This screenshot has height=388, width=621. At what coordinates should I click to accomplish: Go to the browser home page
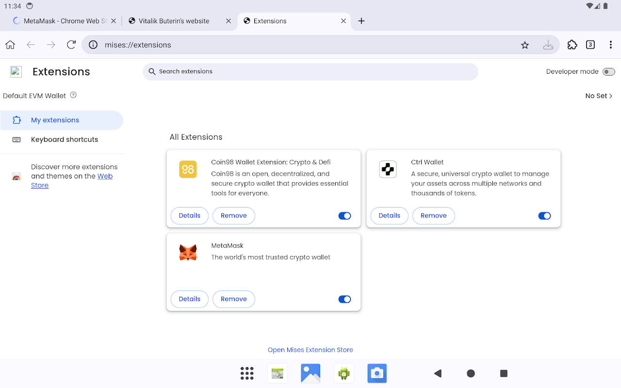[x=10, y=45]
